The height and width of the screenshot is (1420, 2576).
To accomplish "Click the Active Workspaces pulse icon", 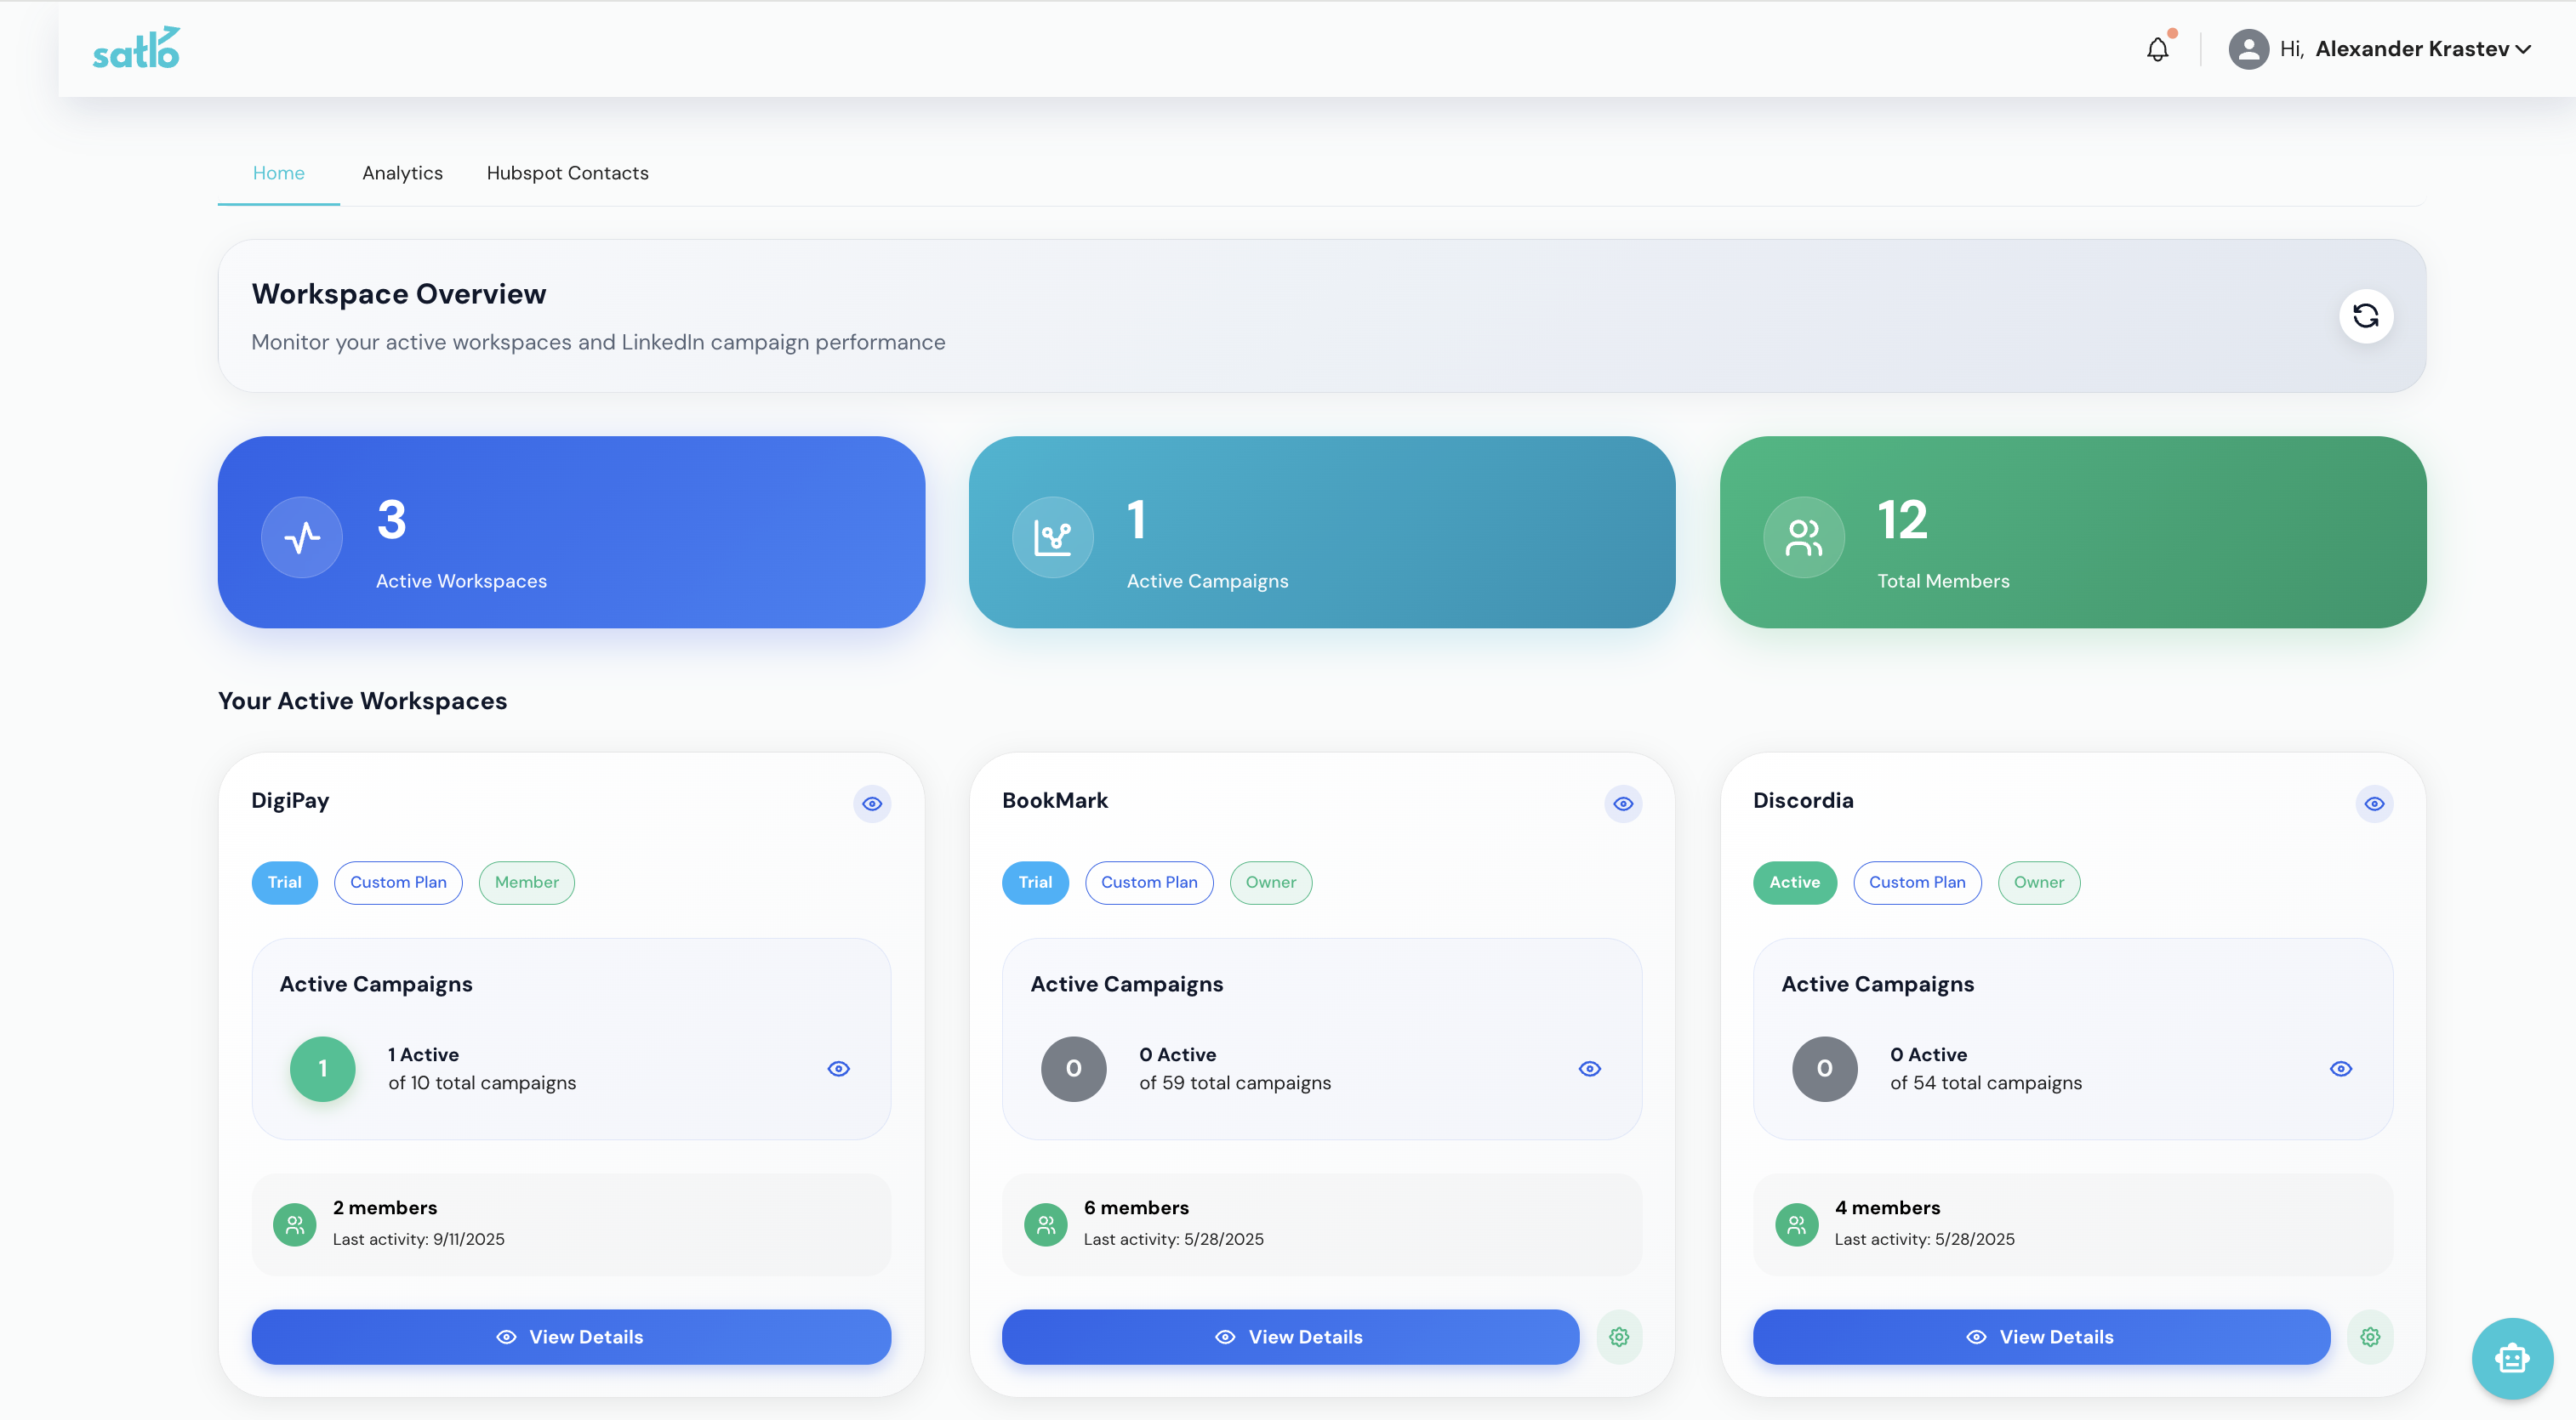I will click(302, 537).
